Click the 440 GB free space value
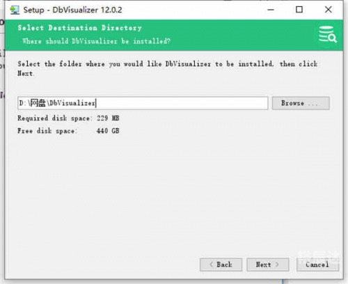 pos(108,131)
